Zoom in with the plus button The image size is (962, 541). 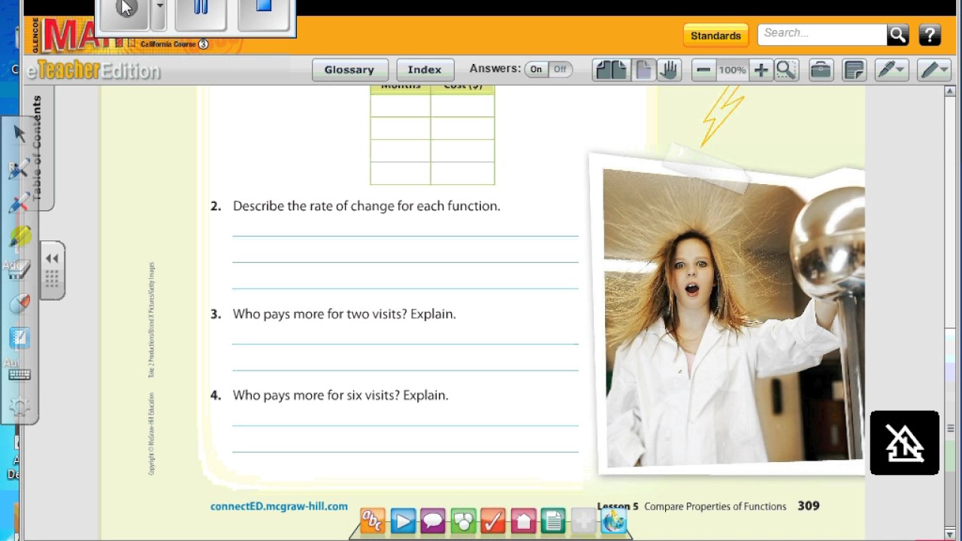[x=761, y=70]
